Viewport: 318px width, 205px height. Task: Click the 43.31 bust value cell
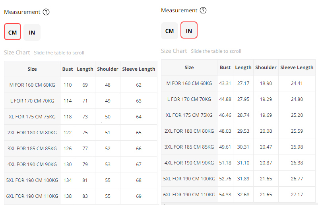coord(225,83)
